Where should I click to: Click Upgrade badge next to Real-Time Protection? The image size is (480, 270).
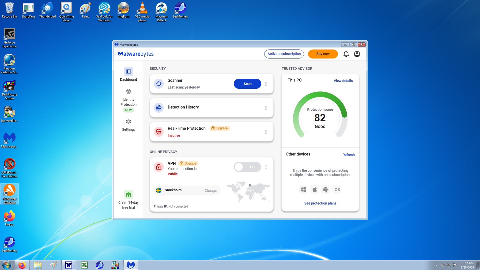pos(220,128)
